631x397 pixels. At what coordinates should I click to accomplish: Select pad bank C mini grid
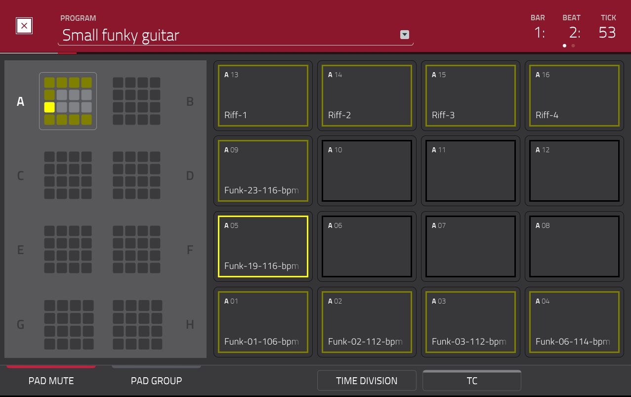pyautogui.click(x=68, y=176)
